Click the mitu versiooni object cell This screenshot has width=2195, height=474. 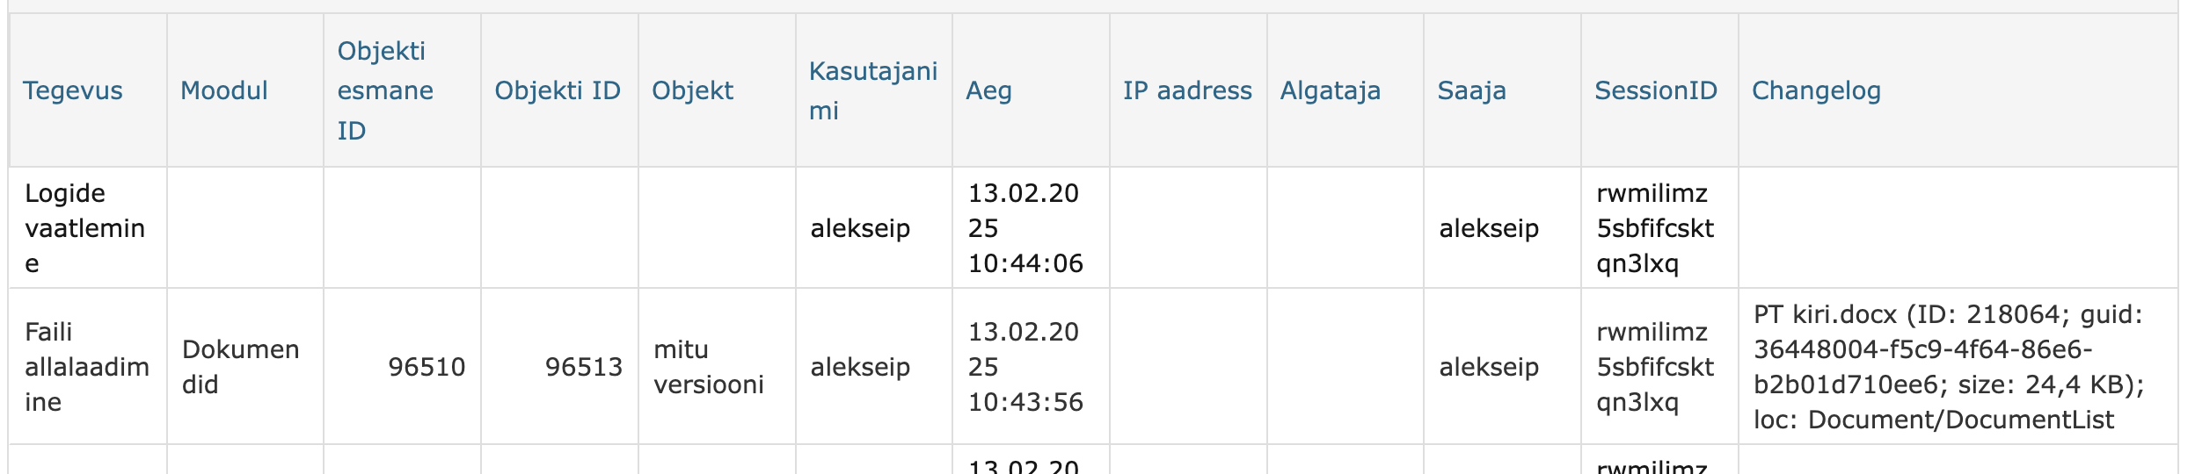[709, 367]
